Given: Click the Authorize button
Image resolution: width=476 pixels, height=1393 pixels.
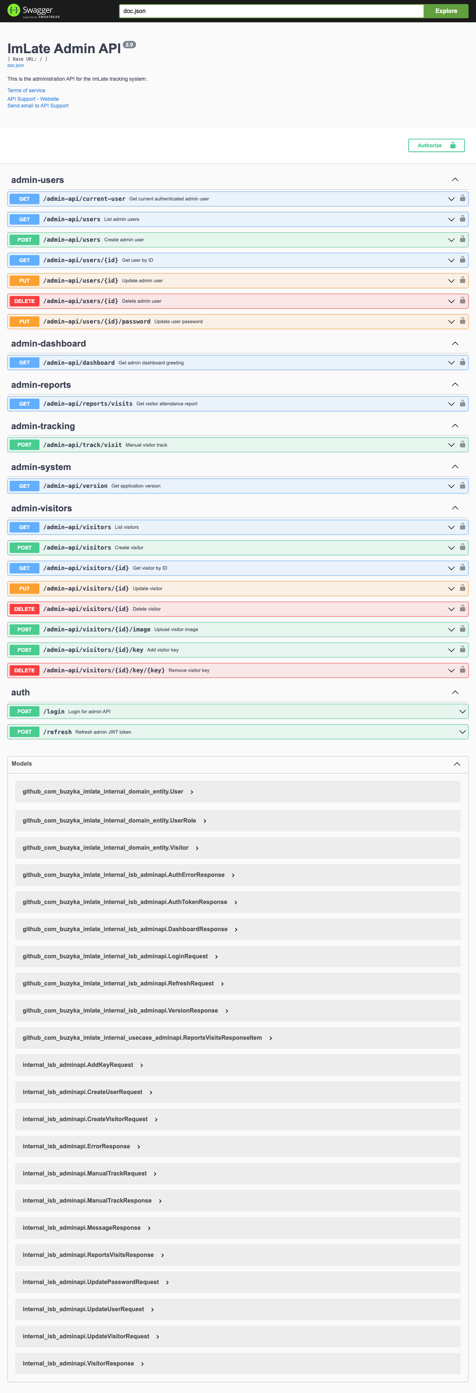Looking at the screenshot, I should pos(437,145).
